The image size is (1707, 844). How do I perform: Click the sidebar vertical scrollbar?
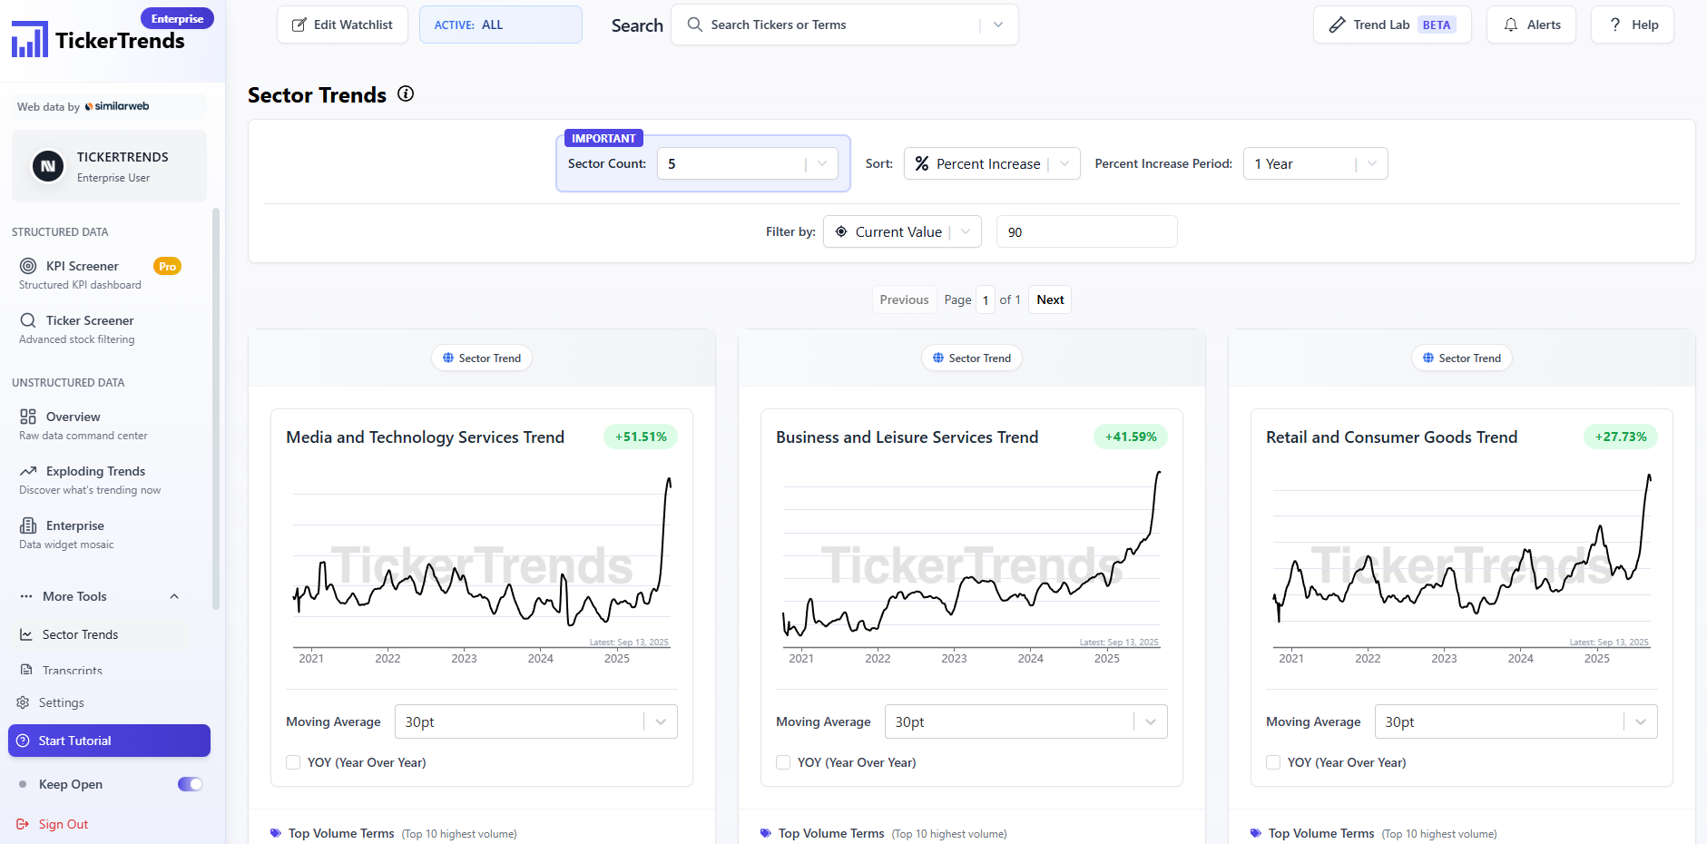click(x=216, y=408)
